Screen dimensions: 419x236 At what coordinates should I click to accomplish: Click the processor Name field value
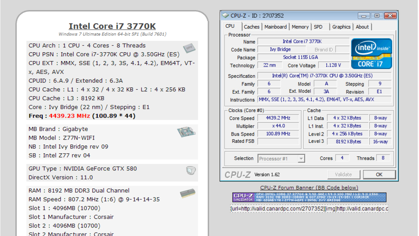303,42
